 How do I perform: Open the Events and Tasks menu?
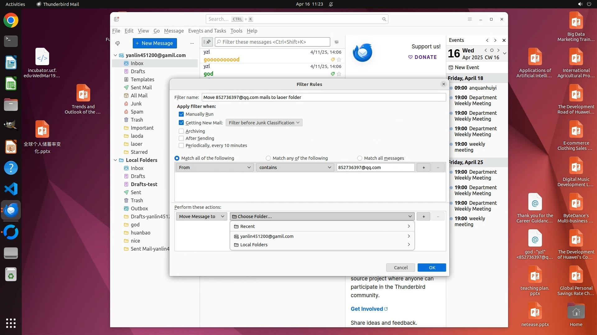(207, 31)
